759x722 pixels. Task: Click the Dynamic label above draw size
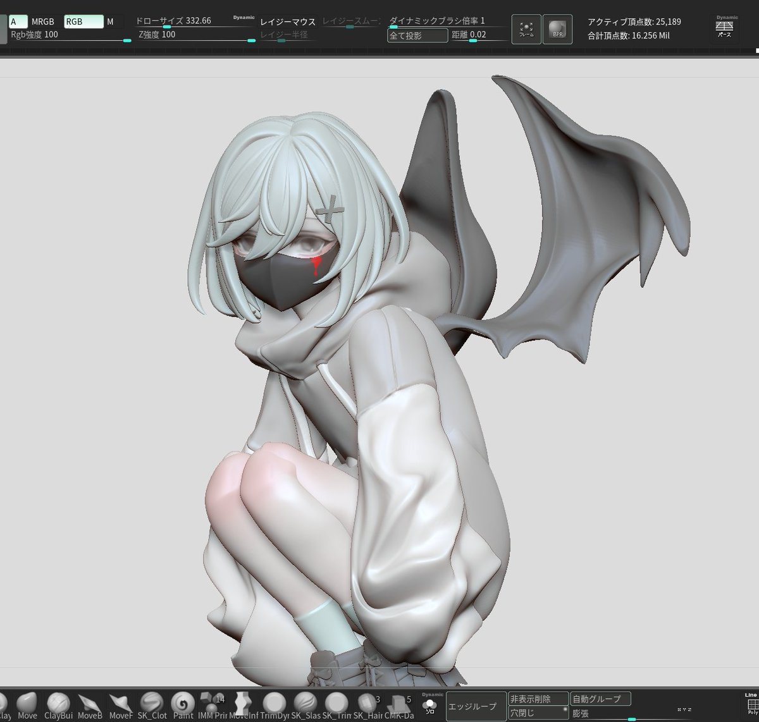click(x=244, y=18)
